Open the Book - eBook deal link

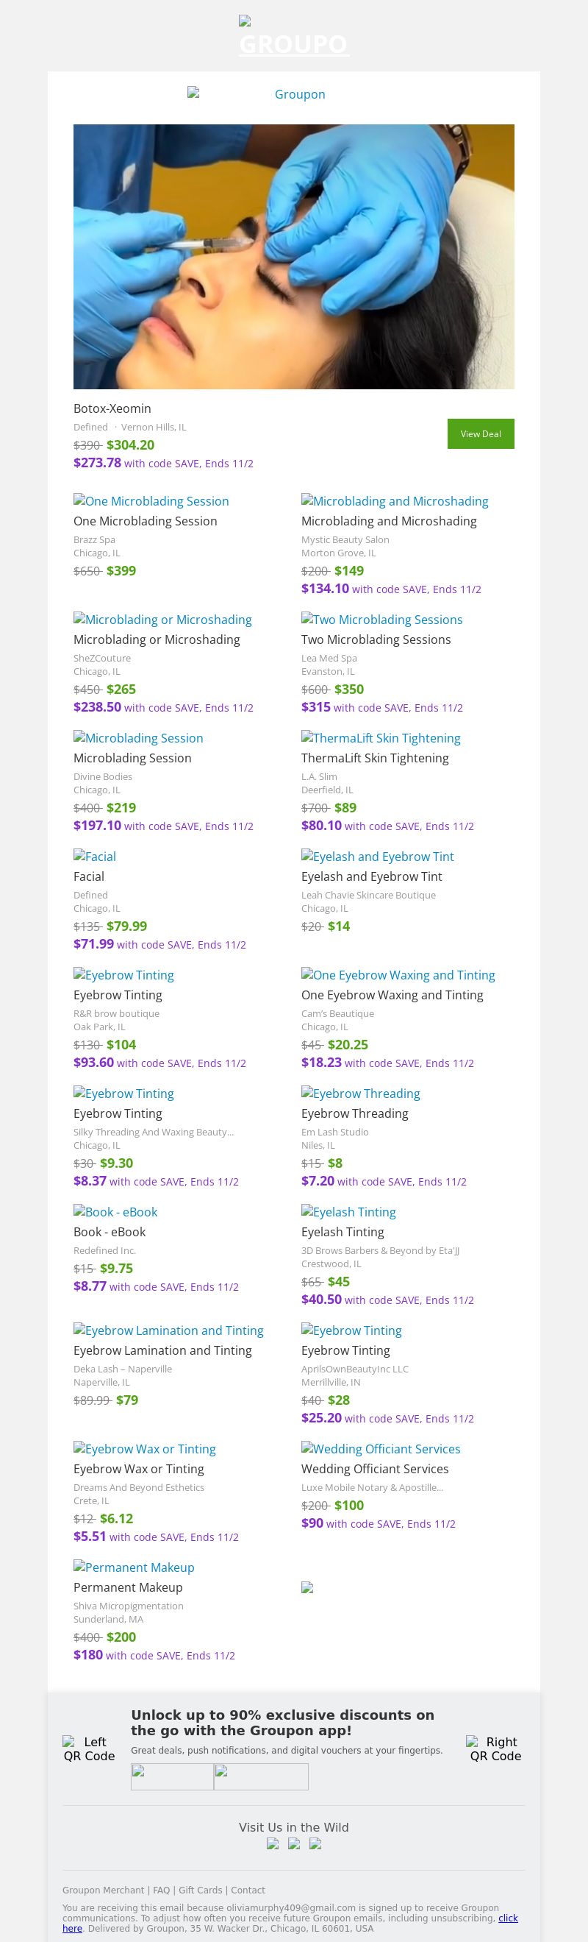coord(115,1211)
